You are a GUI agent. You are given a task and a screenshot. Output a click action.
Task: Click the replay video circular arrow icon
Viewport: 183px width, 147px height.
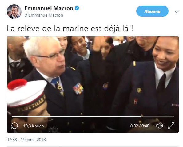point(14,126)
